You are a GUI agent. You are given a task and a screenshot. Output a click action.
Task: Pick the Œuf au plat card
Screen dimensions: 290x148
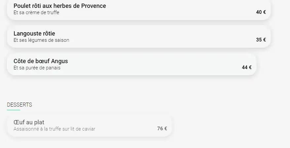tap(89, 126)
